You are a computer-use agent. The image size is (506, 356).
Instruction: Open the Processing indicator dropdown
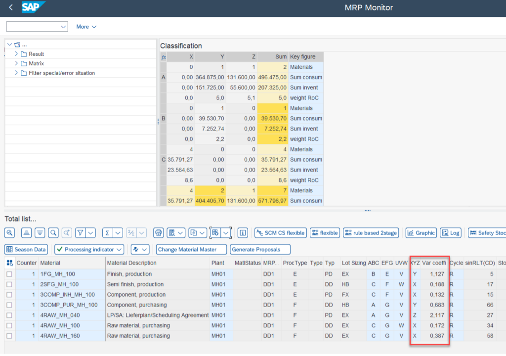tap(89, 249)
